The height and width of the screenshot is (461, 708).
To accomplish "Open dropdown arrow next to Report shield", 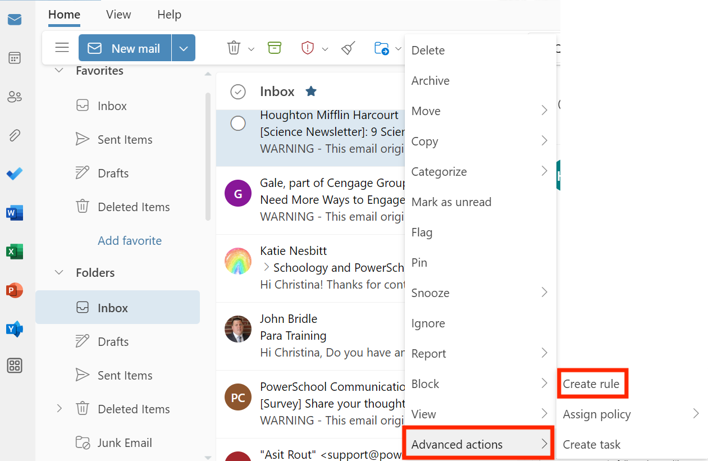I will pyautogui.click(x=325, y=49).
